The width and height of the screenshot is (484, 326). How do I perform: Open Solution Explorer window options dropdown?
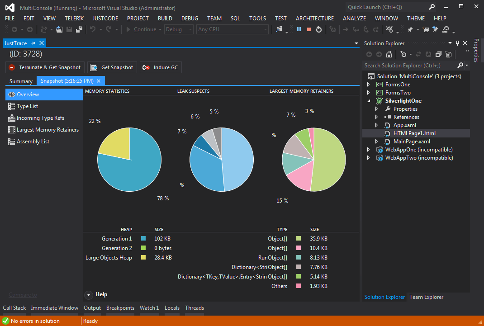(x=450, y=43)
